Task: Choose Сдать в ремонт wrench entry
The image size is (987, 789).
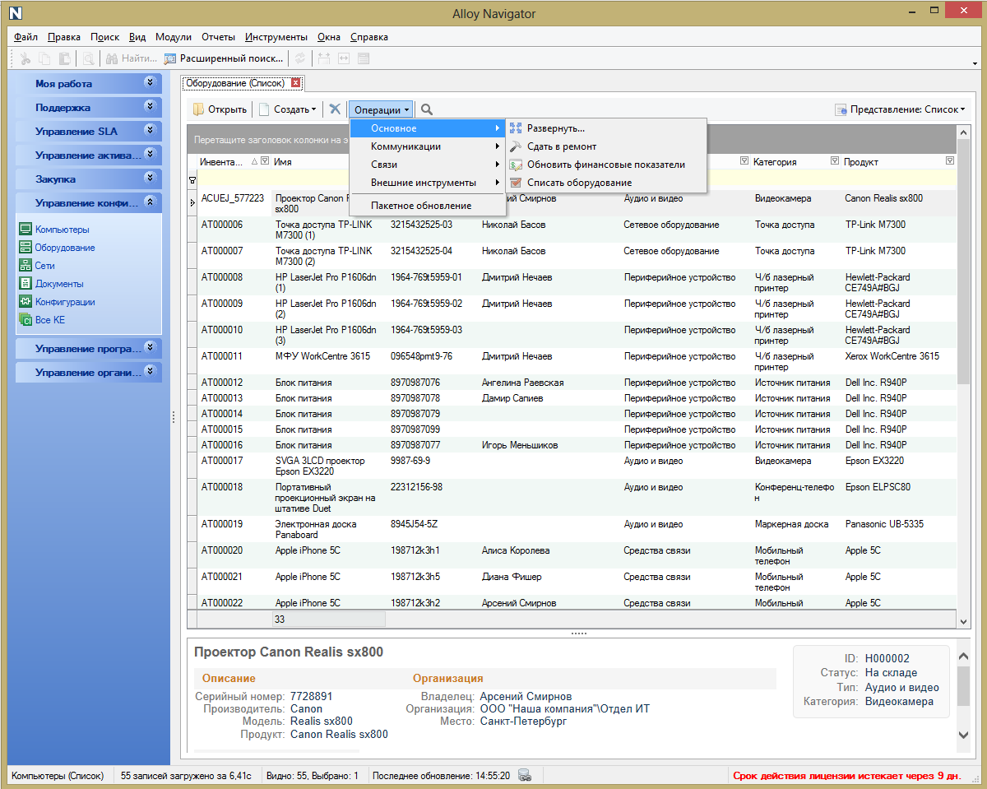Action: [605, 146]
